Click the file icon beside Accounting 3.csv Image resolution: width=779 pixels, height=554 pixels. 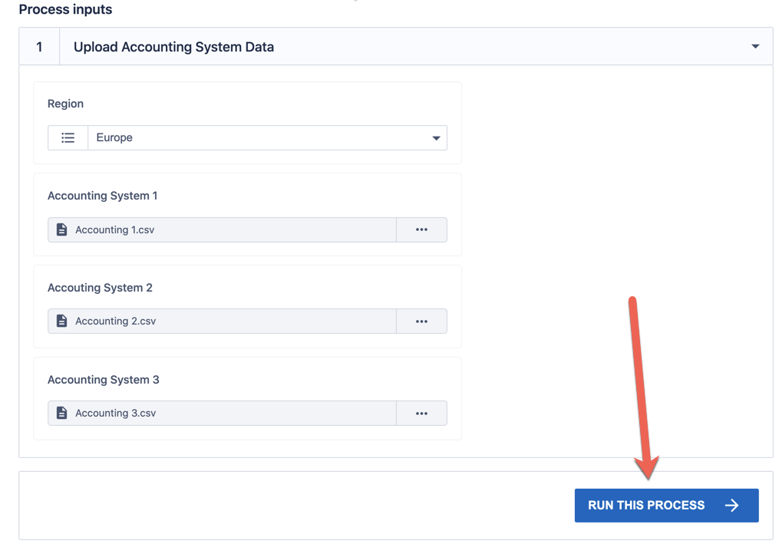point(62,413)
